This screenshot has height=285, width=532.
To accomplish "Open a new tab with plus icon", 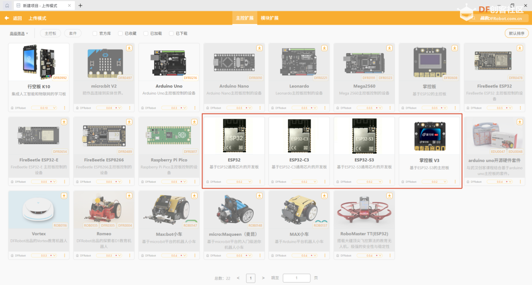I will click(x=80, y=5).
